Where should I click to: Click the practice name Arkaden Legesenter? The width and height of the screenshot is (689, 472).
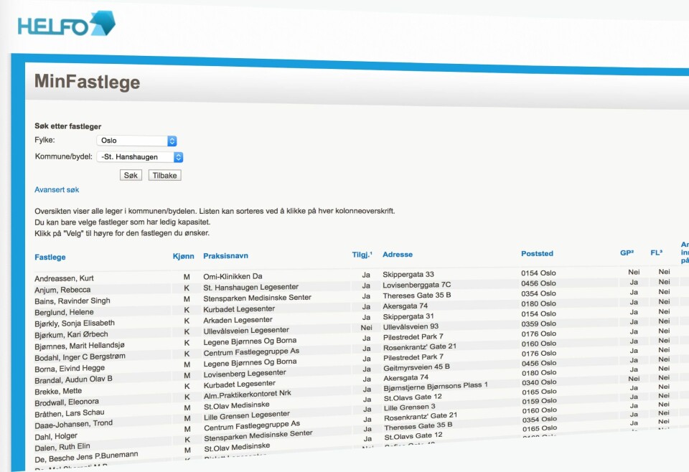coord(238,320)
